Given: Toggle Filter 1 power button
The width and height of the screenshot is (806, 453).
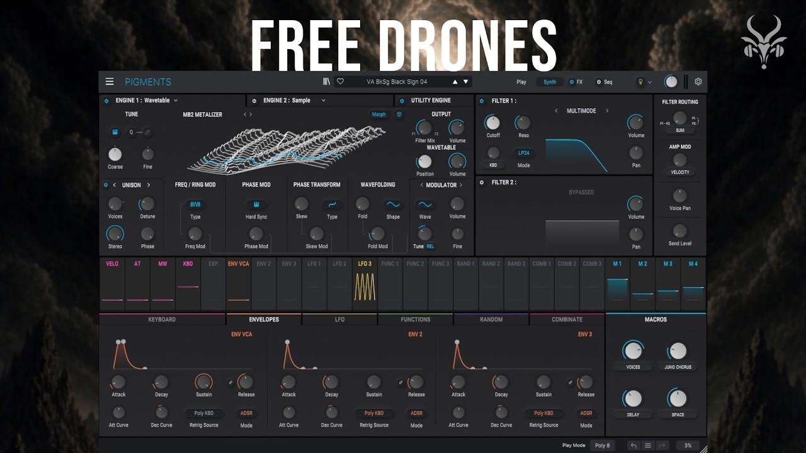Looking at the screenshot, I should click(x=482, y=101).
